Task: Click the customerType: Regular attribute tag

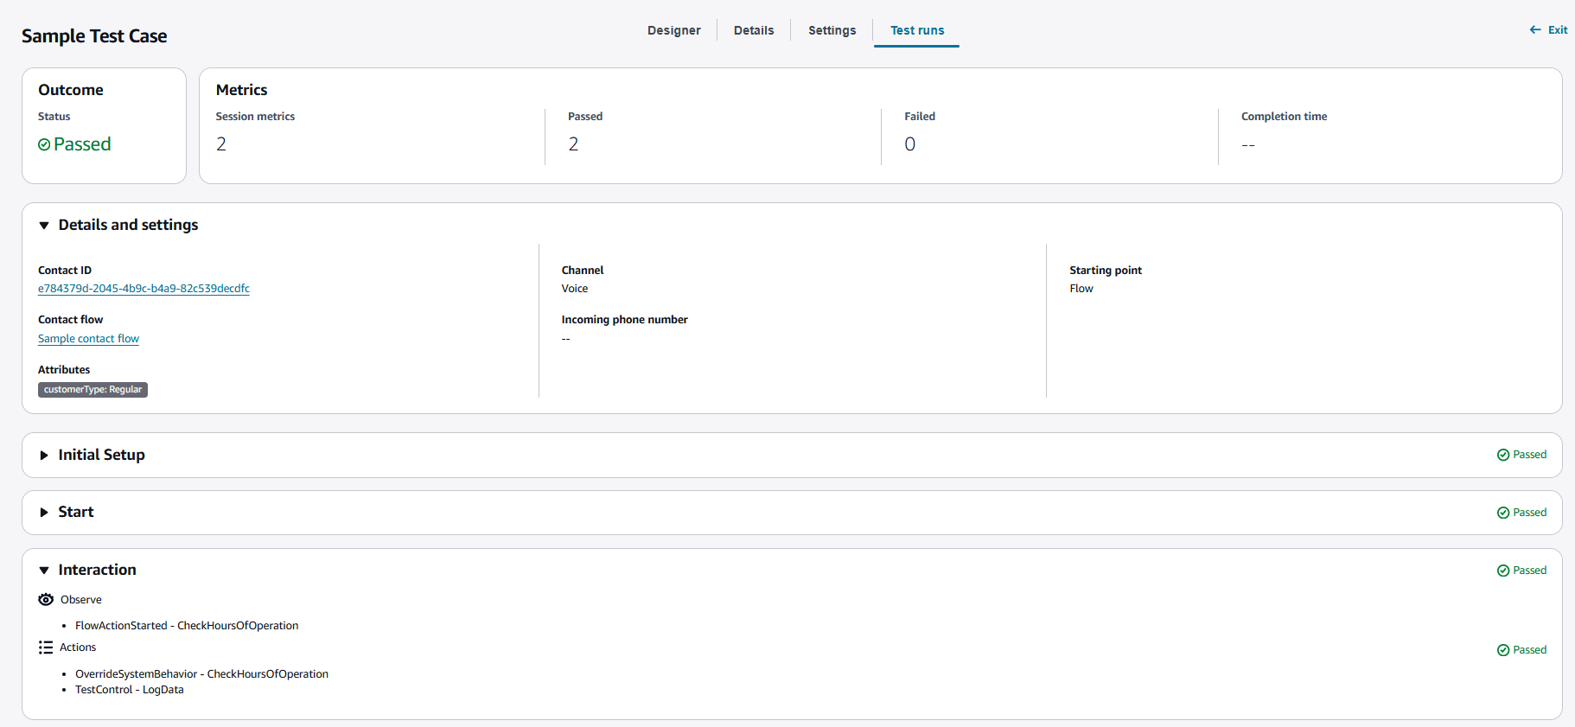Action: pos(92,390)
